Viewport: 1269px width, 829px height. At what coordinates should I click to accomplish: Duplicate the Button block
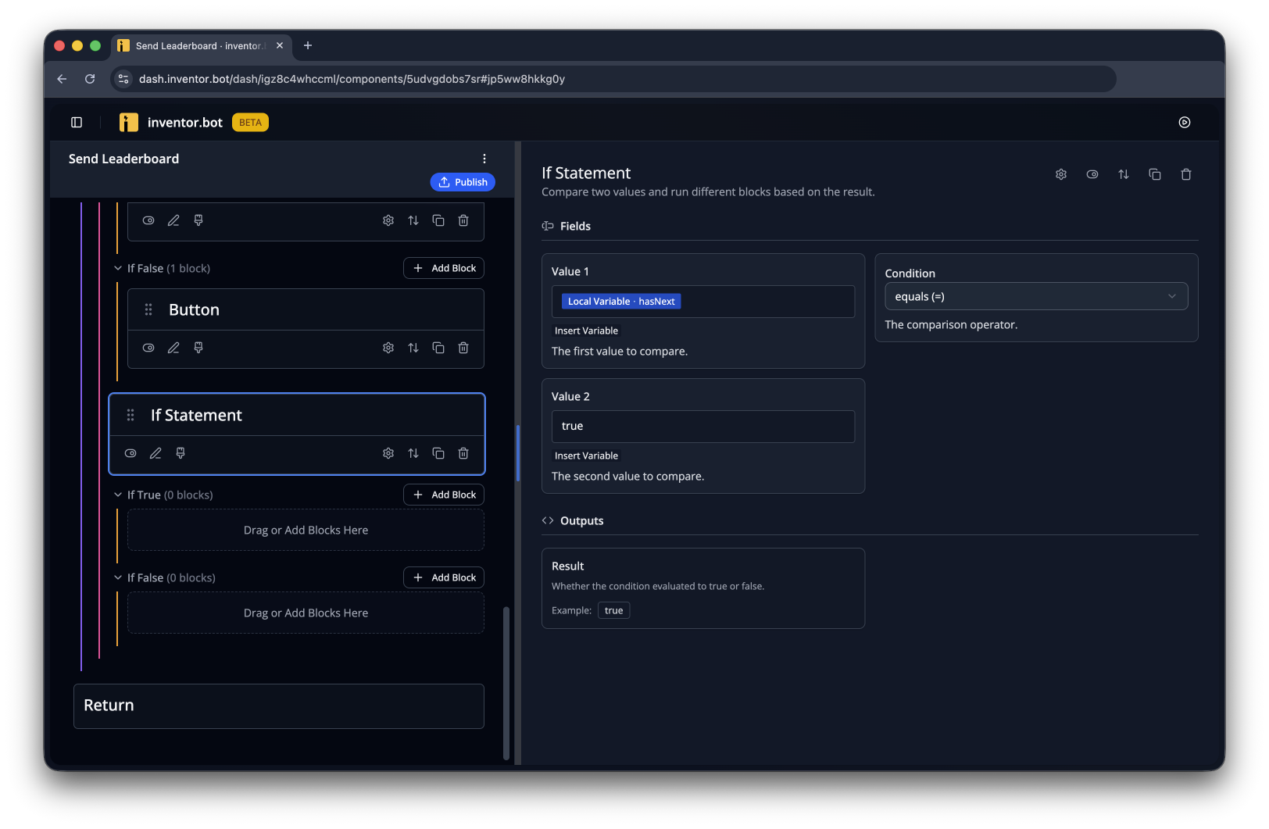[438, 348]
